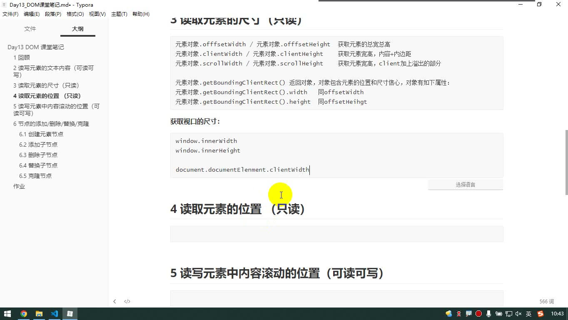Open the 文件(F) menu
This screenshot has width=568, height=320.
(x=10, y=14)
